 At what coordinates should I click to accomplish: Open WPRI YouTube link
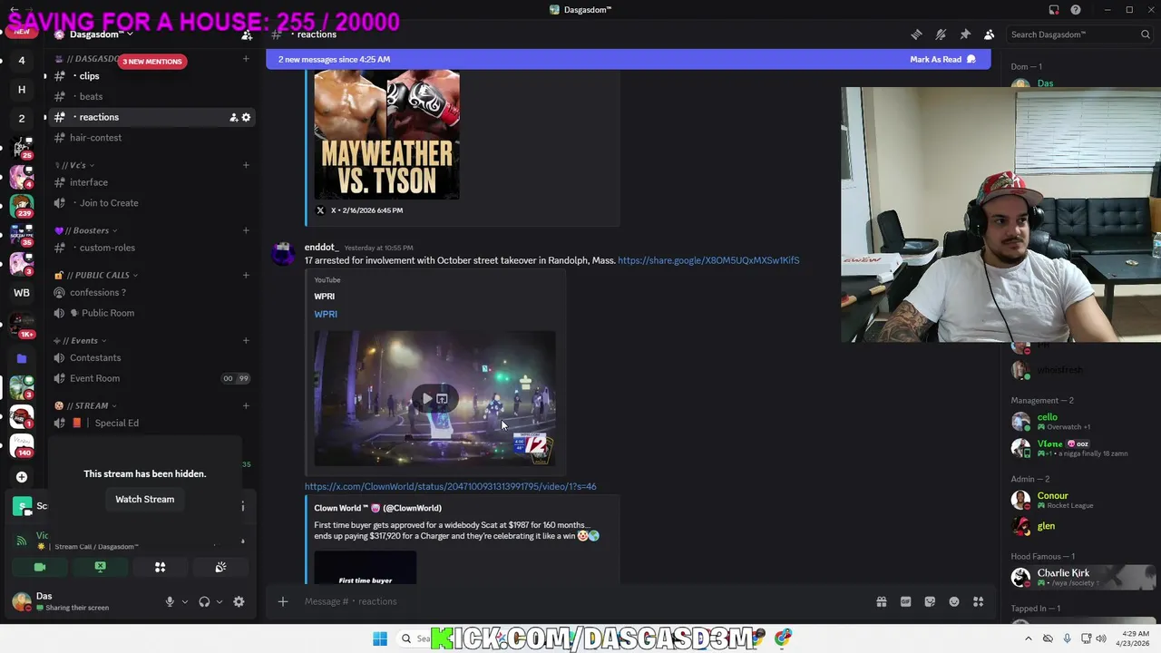[326, 314]
